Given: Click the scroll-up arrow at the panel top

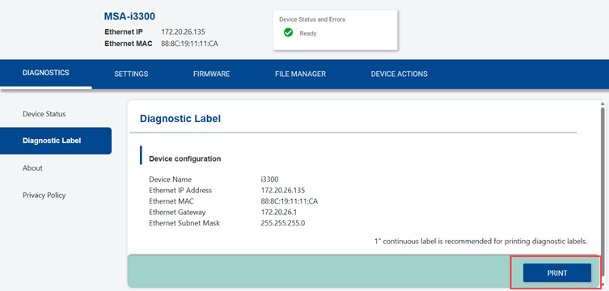Looking at the screenshot, I should coord(603,103).
